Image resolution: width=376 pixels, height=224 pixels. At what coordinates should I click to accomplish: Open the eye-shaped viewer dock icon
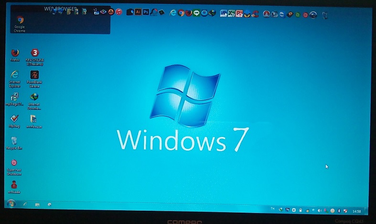[x=103, y=11]
